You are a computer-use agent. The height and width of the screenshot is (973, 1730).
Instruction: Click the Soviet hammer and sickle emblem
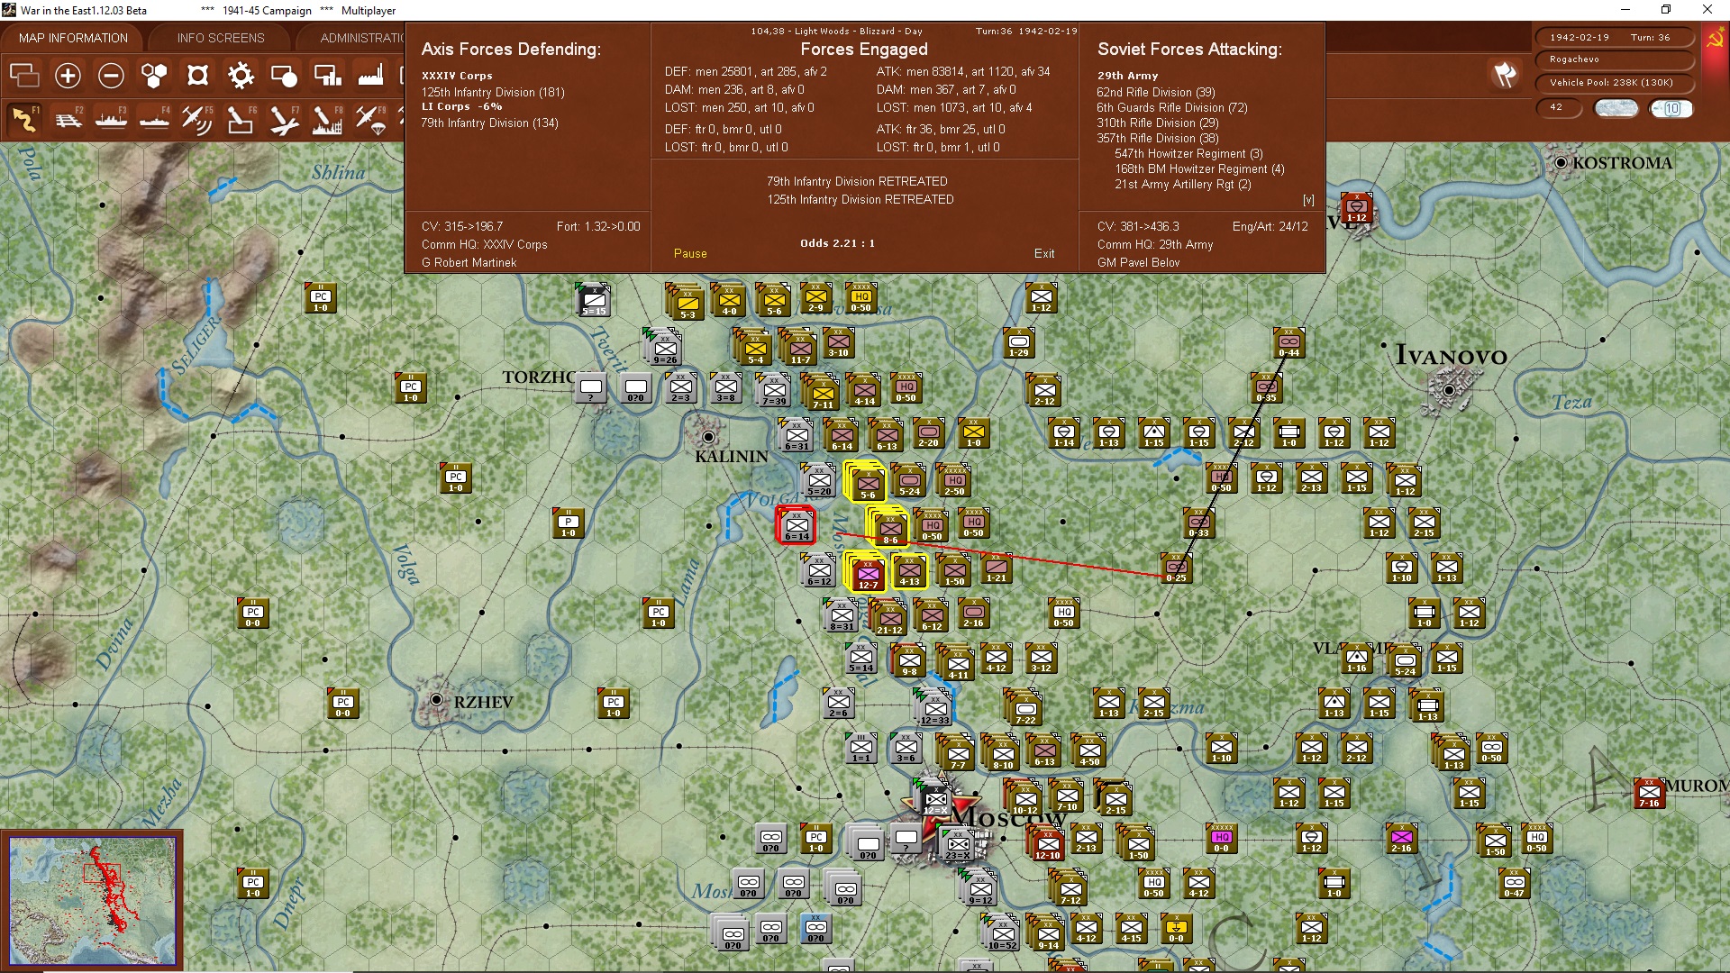point(1715,40)
